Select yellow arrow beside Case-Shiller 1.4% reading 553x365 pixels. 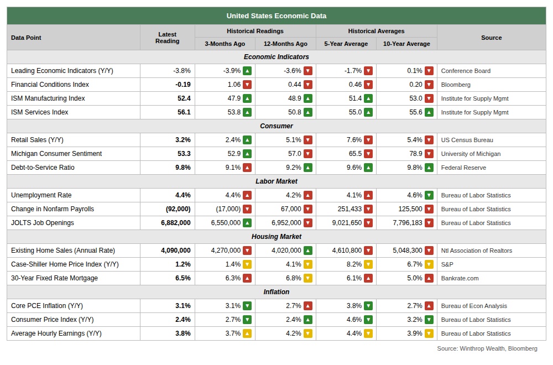click(247, 264)
